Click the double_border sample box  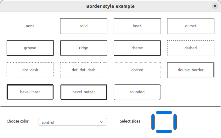[x=191, y=70]
